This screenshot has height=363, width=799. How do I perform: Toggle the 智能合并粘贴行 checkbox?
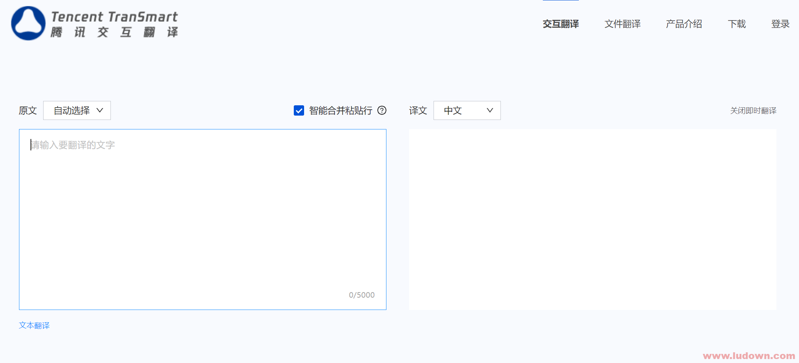coord(299,110)
